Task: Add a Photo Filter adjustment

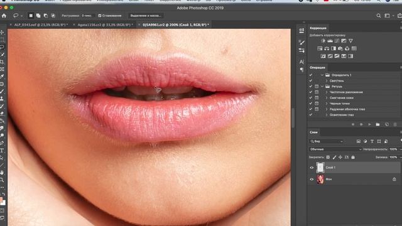Action: pyautogui.click(x=340, y=48)
